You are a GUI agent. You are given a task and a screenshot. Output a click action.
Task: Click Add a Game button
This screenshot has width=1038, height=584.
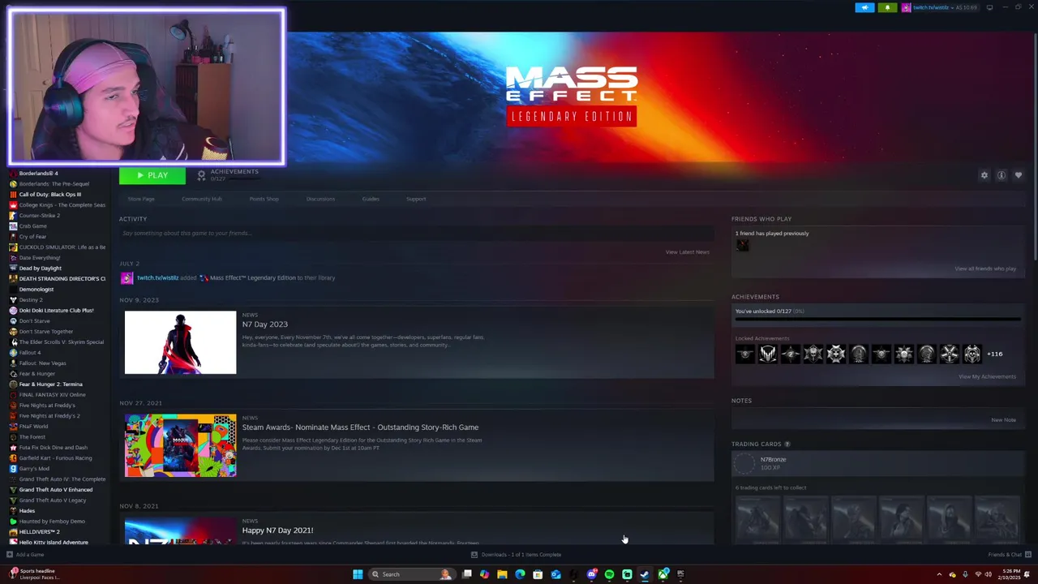pos(25,555)
